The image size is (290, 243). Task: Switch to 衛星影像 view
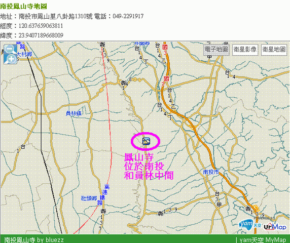point(245,50)
